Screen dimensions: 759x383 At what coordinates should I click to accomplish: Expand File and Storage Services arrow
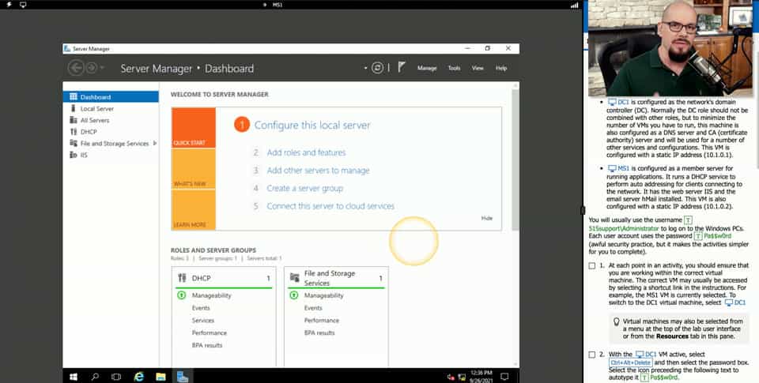[x=154, y=144]
